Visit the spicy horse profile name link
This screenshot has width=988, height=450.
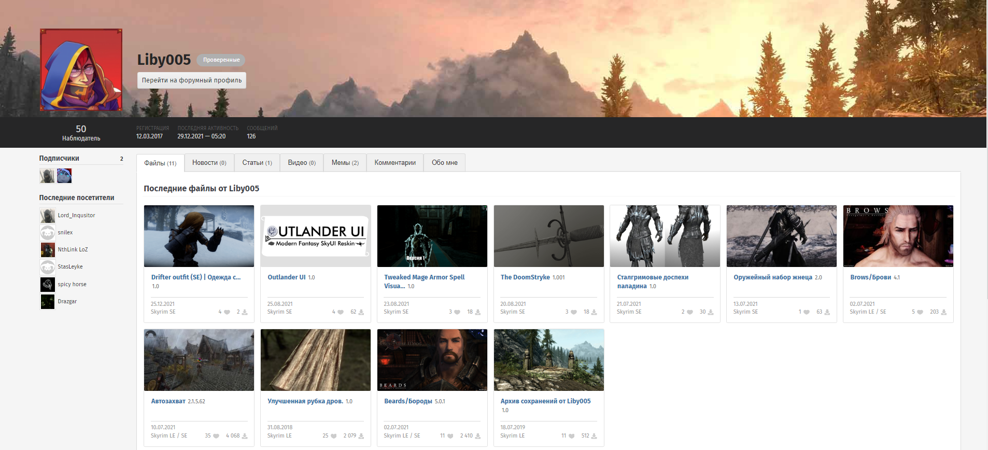[x=72, y=285]
